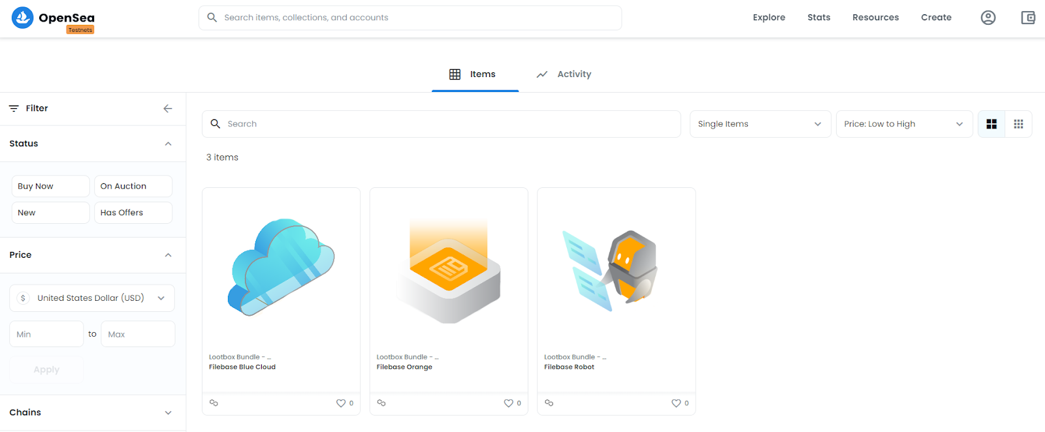Viewport: 1045px width, 432px height.
Task: Click the Min price field
Action: pos(46,334)
